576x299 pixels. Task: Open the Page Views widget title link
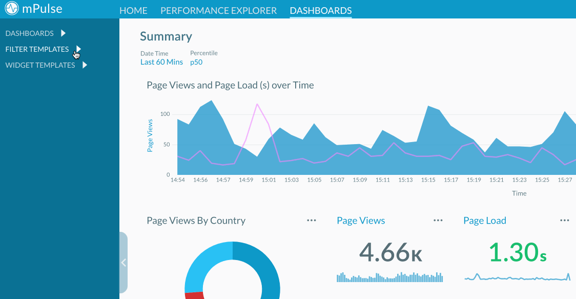click(361, 220)
